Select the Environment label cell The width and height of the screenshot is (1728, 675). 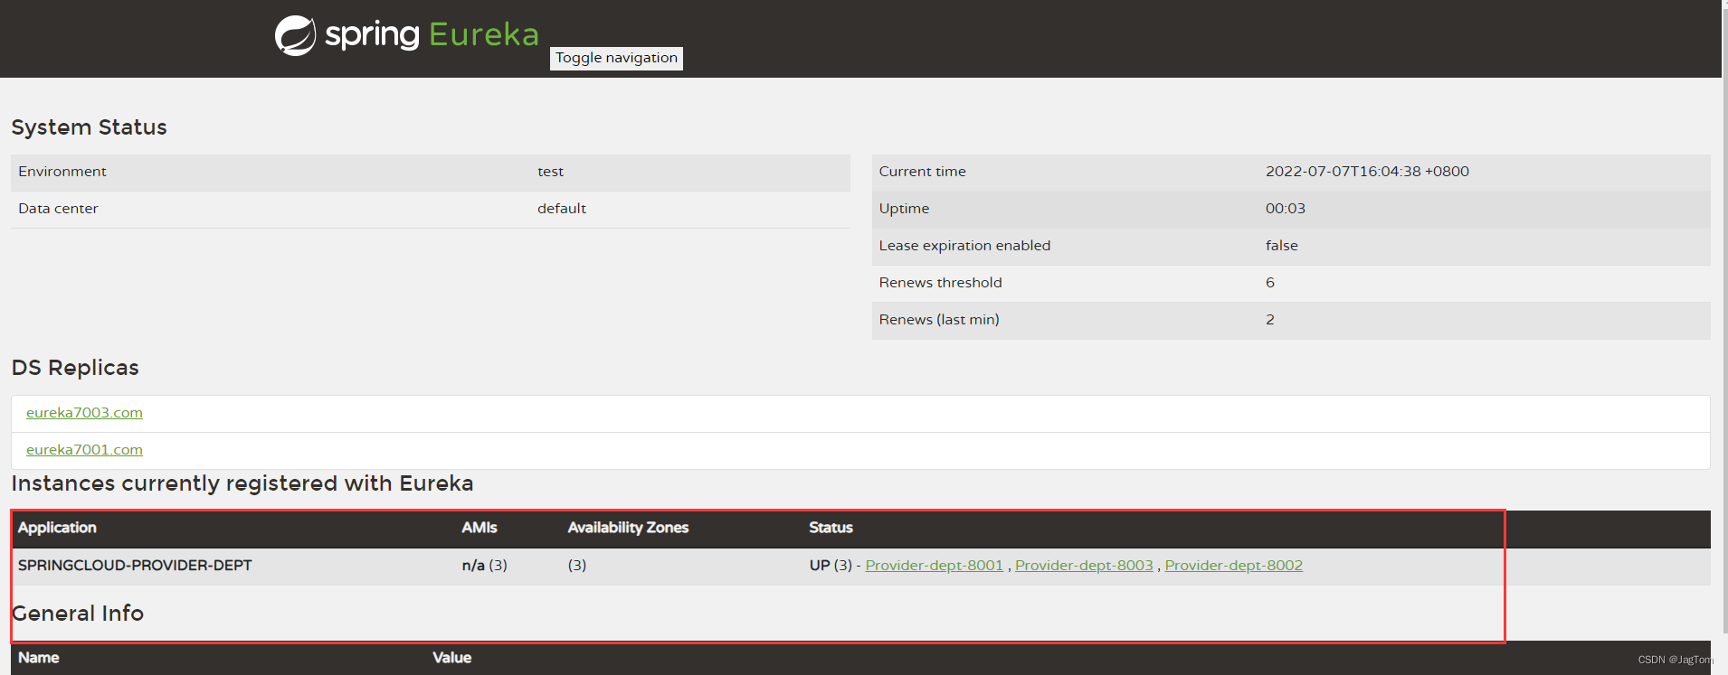(x=62, y=172)
